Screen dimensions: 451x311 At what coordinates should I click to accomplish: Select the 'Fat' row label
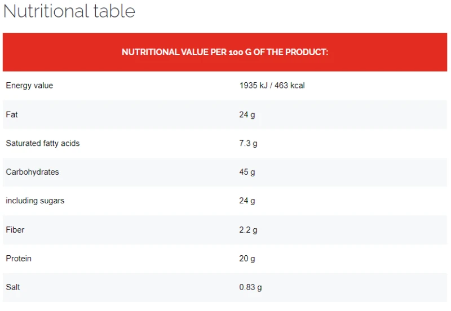click(12, 114)
